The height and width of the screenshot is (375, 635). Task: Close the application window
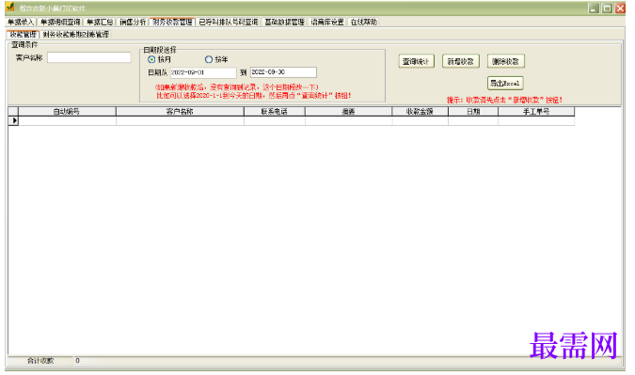pyautogui.click(x=620, y=8)
